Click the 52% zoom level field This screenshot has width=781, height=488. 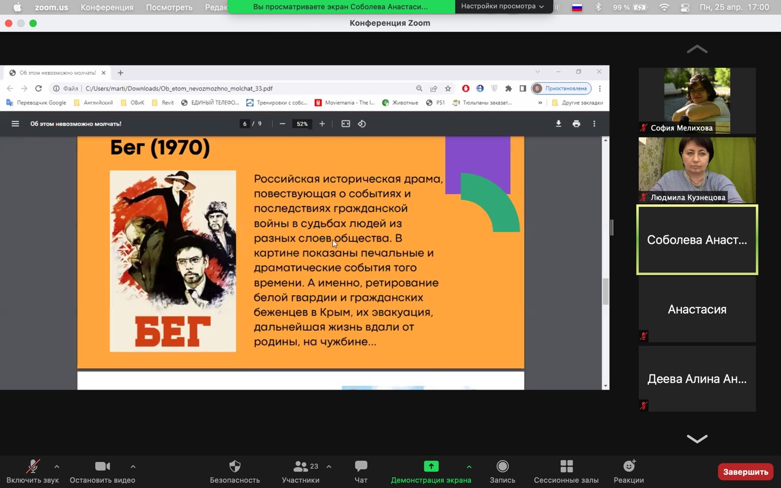pos(302,124)
